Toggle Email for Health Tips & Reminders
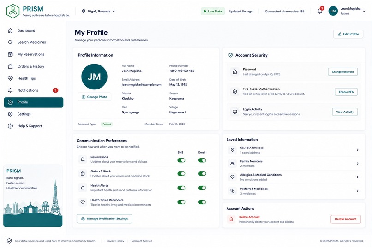The width and height of the screenshot is (372, 248). click(x=202, y=202)
